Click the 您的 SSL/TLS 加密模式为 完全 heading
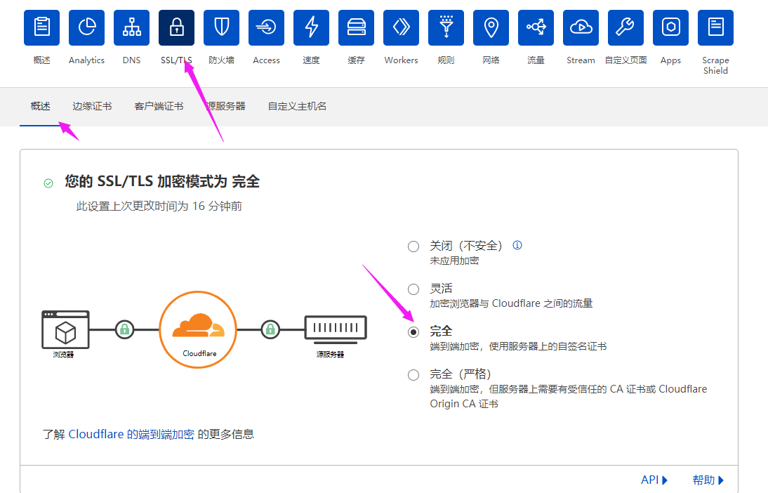This screenshot has height=493, width=768. 162,181
